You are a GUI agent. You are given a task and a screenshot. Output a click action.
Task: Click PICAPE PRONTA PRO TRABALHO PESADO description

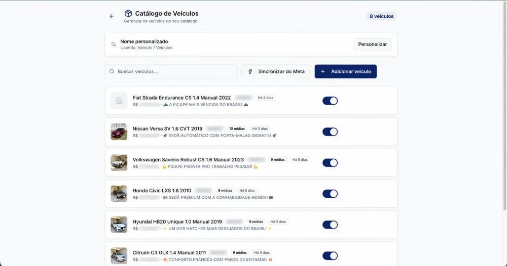(210, 167)
